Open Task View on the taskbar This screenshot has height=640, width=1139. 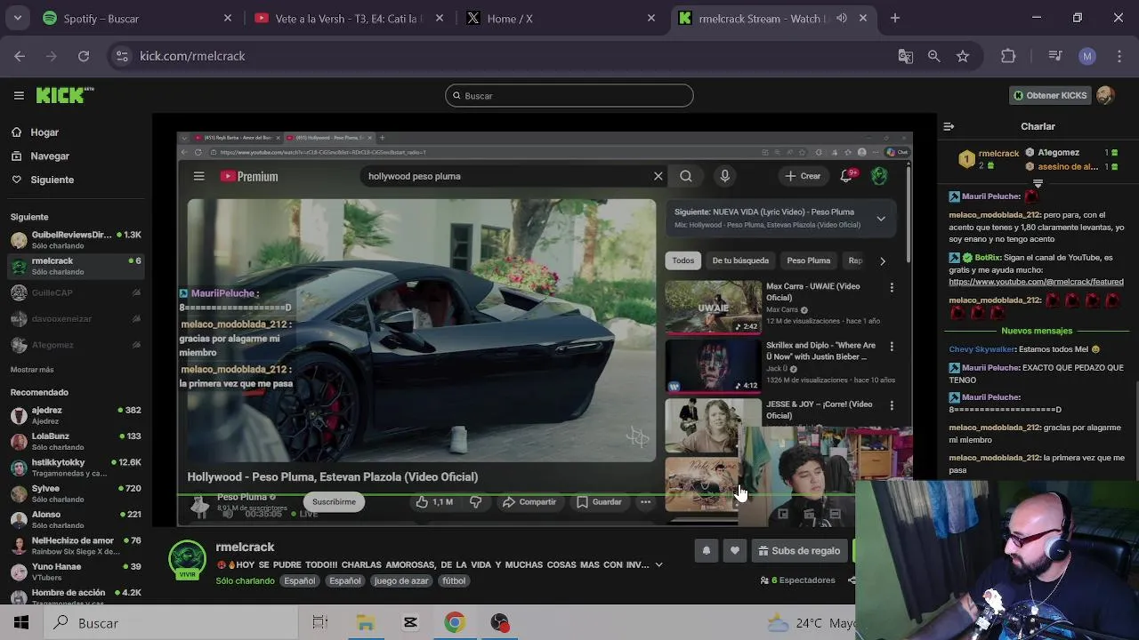(320, 623)
